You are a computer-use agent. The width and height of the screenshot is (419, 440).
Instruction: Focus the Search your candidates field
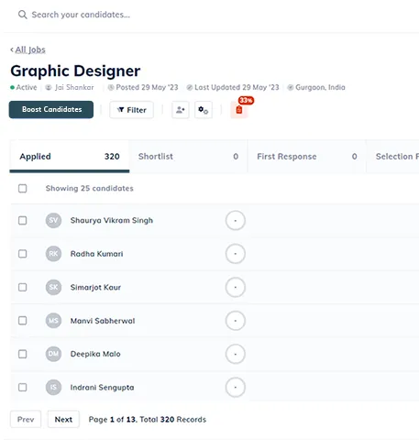81,15
